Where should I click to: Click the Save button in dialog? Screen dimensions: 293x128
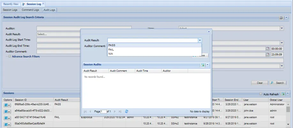point(200,55)
